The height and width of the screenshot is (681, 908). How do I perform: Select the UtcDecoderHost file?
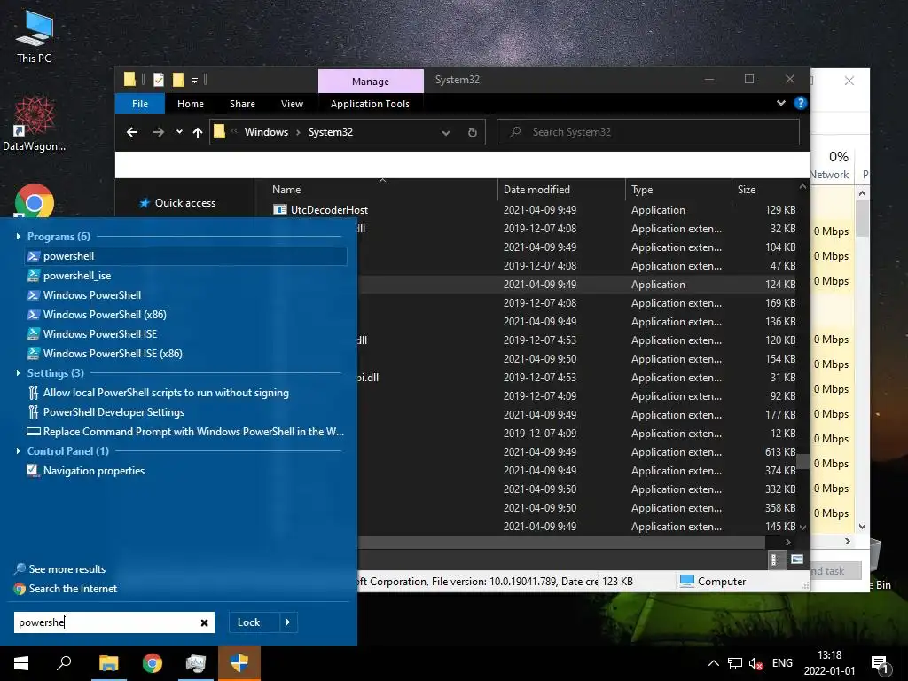329,209
